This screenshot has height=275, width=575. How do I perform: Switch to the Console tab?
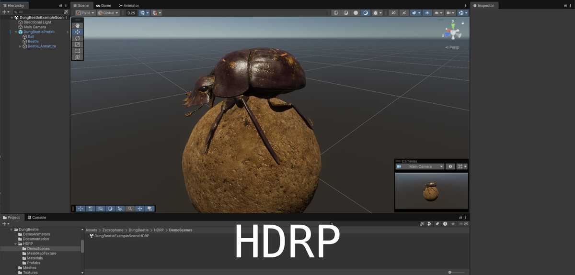37,218
